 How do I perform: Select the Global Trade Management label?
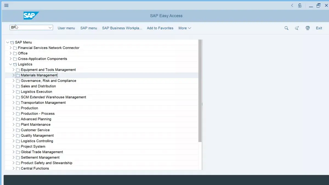click(x=42, y=152)
